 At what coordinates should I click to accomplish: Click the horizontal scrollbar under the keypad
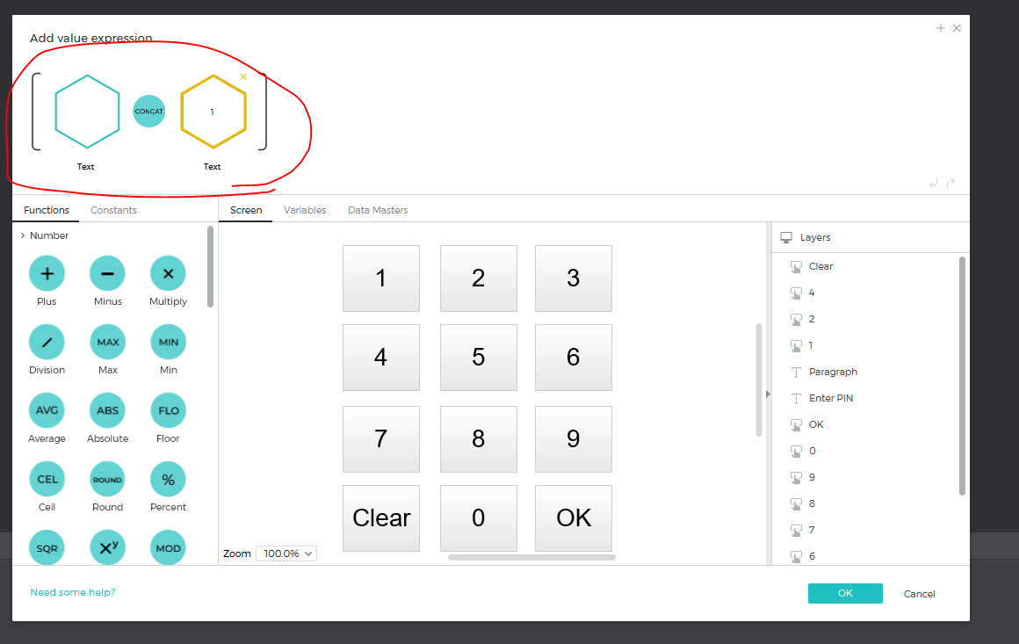[x=531, y=557]
